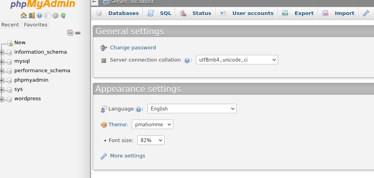
Task: Open phpMyAdmin documentation question-mark icon in sidebar
Action: (39, 15)
